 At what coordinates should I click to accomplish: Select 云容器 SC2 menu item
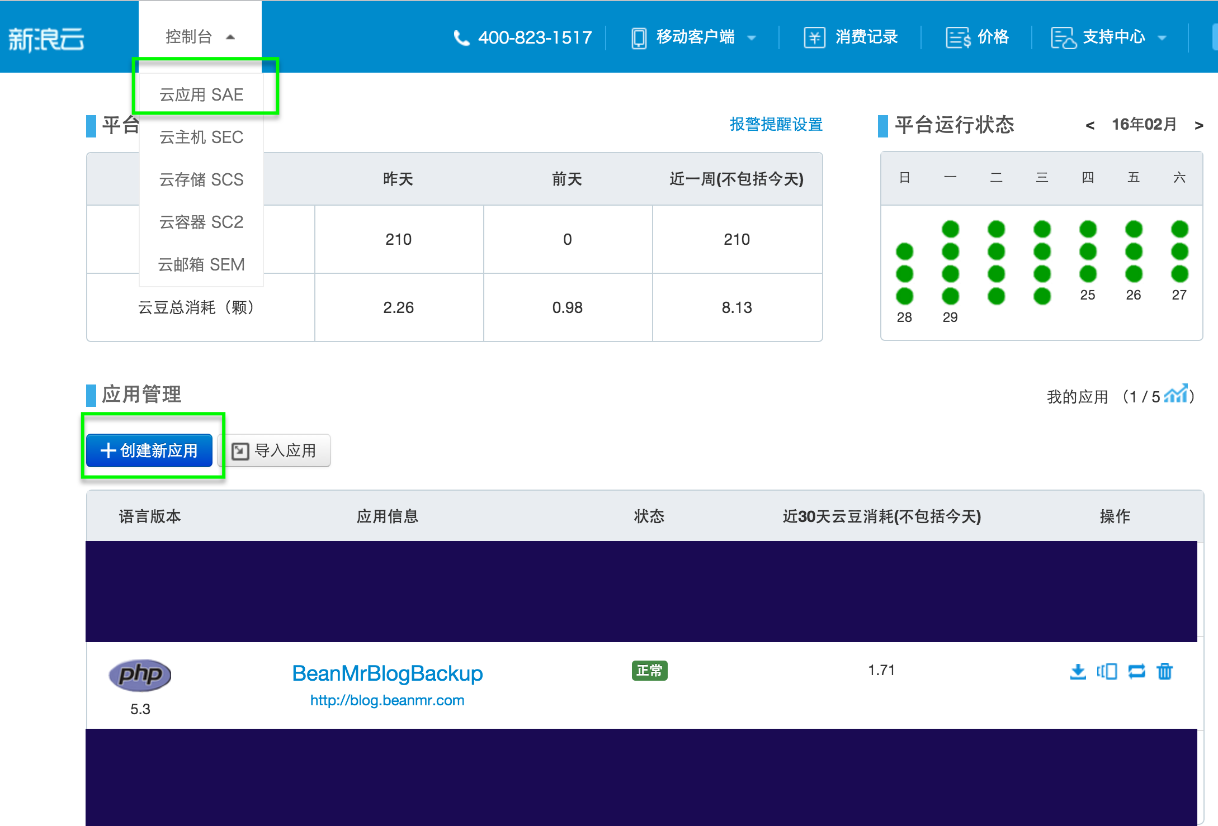click(201, 222)
